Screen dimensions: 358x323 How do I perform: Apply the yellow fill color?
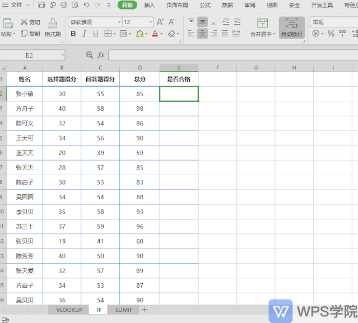(140, 34)
